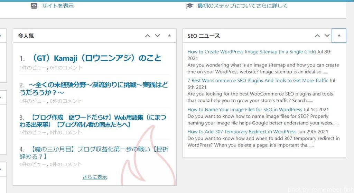Open the 307 Temporary Redirect article
The height and width of the screenshot is (193, 354).
(242, 132)
